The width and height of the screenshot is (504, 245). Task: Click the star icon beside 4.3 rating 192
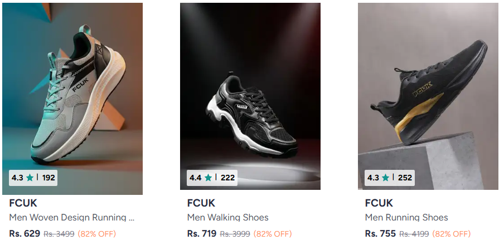[x=30, y=178]
